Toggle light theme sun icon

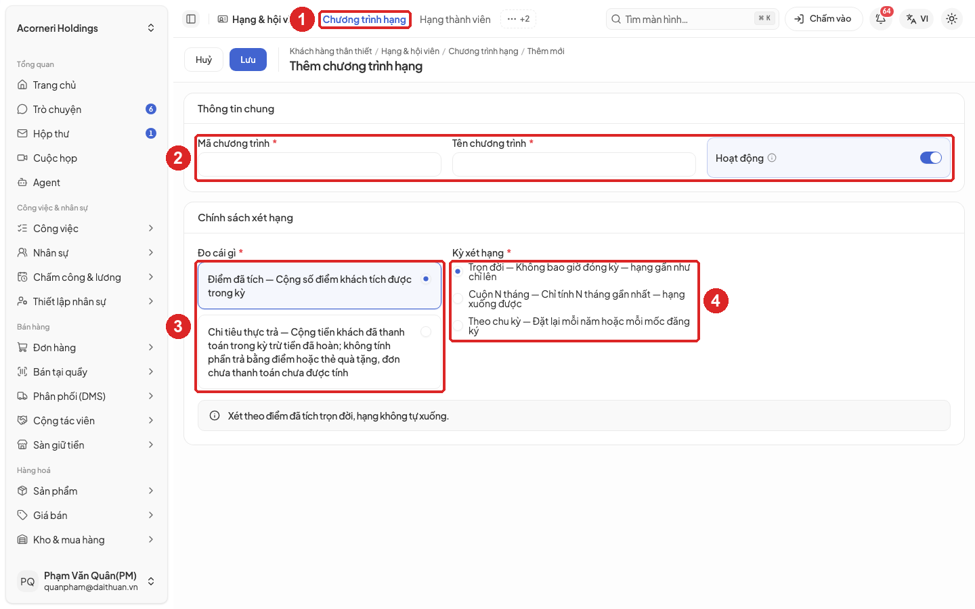click(952, 19)
